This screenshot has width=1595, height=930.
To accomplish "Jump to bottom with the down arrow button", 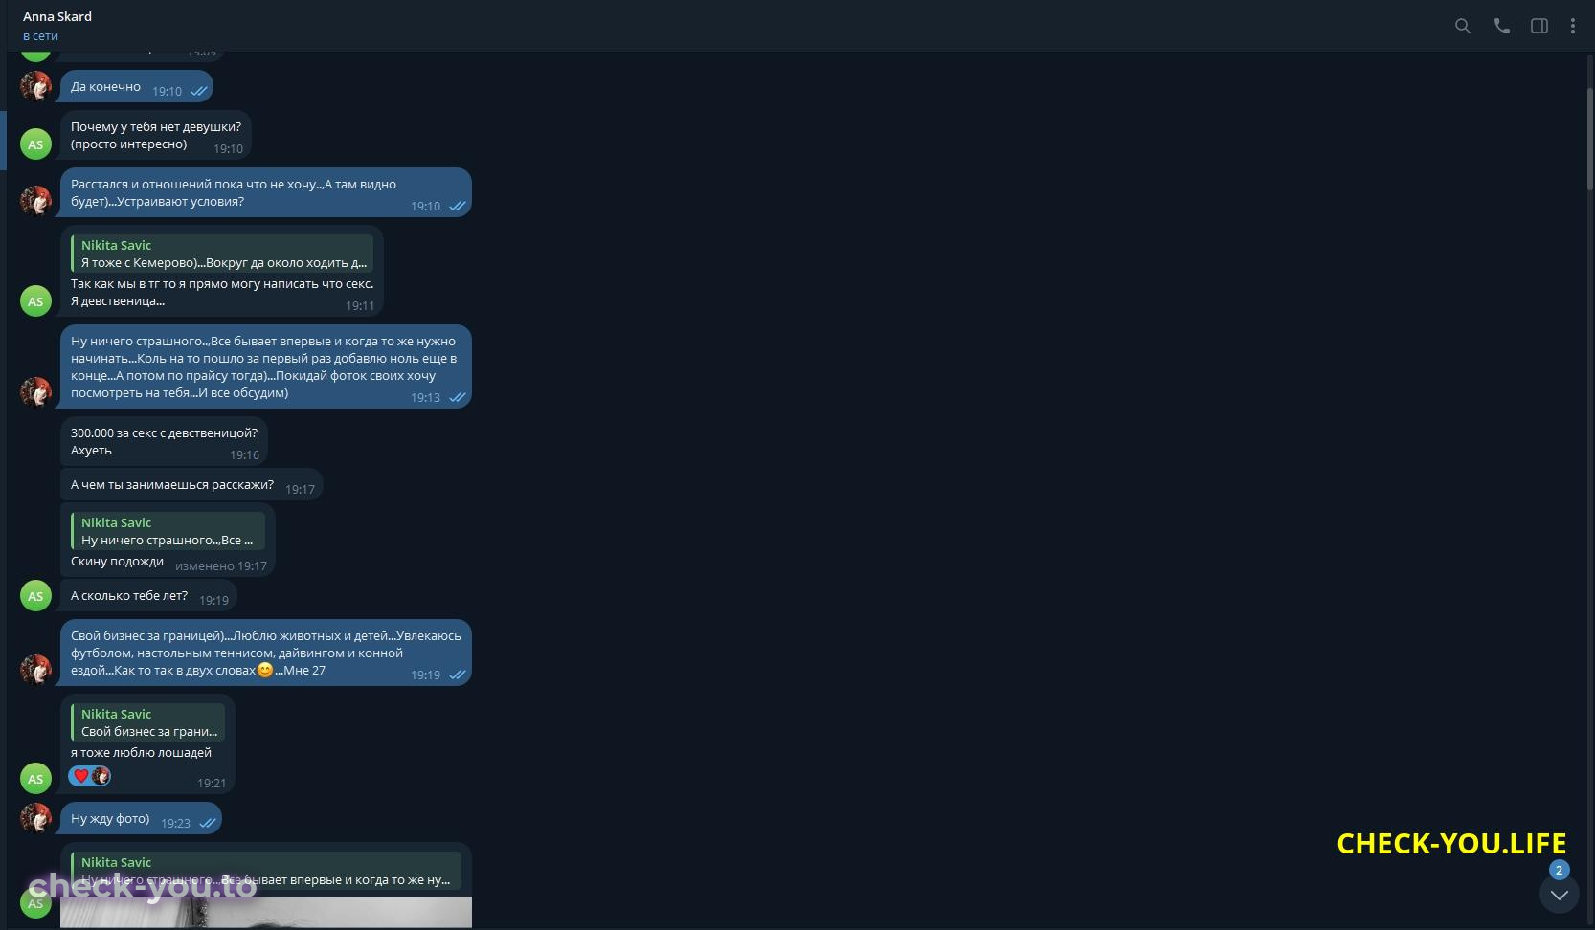I will 1560,895.
